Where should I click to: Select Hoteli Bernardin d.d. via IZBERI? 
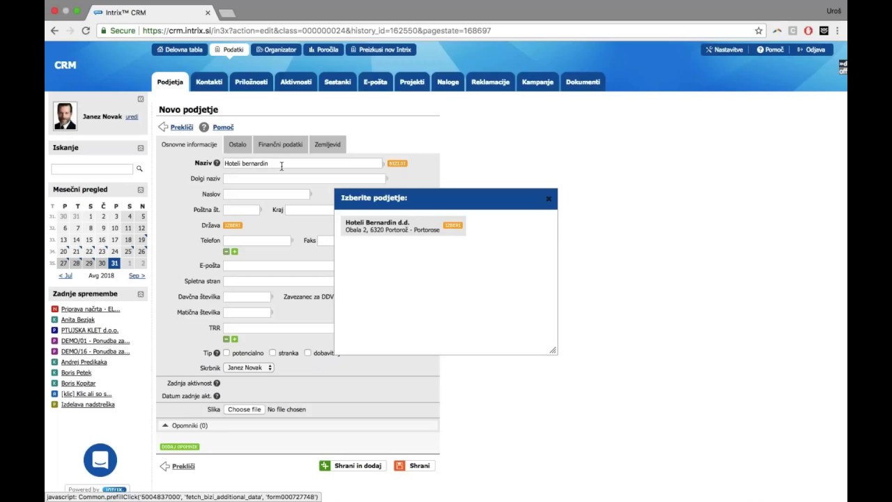pos(453,225)
